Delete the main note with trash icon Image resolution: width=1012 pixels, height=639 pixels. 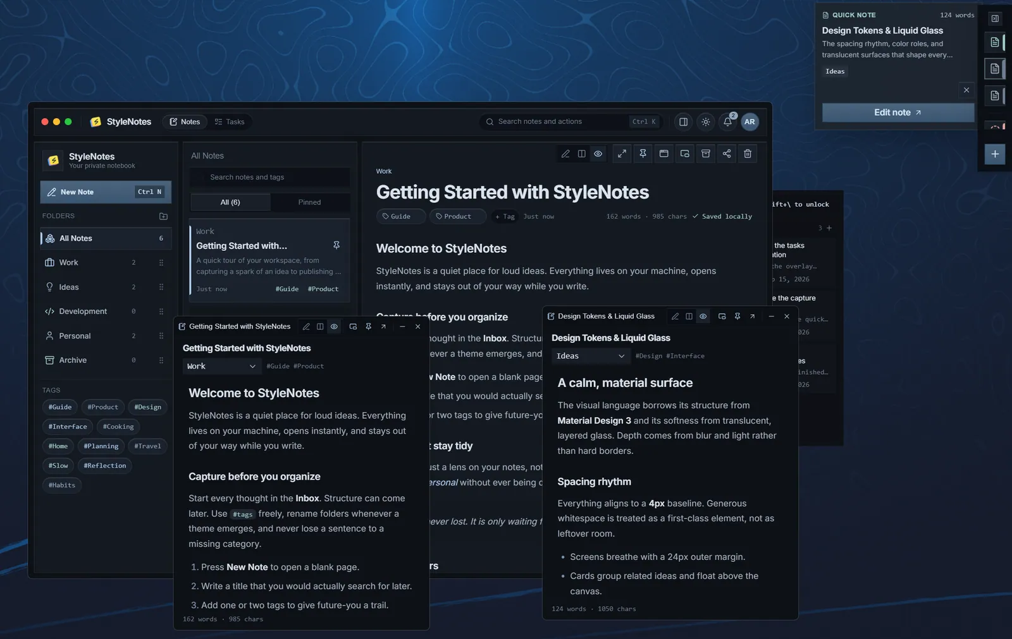point(748,154)
